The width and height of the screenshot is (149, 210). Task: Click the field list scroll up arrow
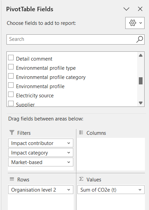pyautogui.click(x=141, y=55)
